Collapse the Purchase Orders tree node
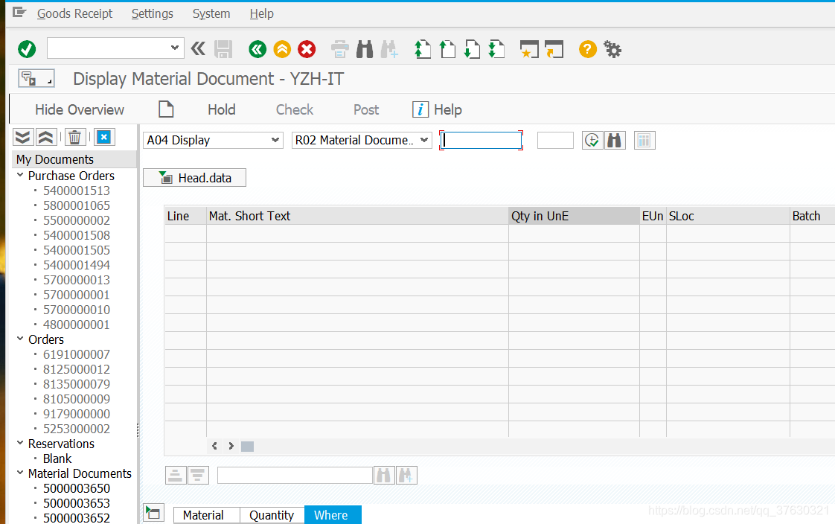 click(x=20, y=176)
